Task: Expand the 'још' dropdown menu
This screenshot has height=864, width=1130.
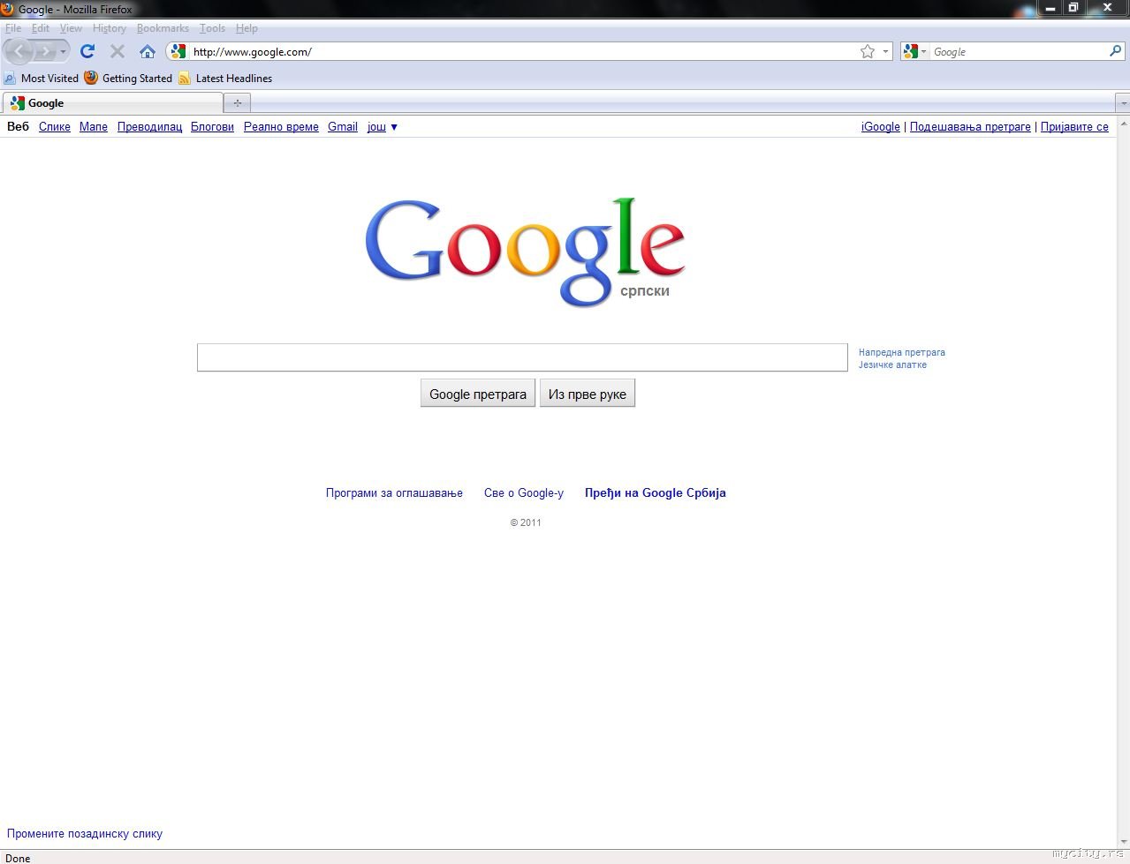Action: click(382, 126)
